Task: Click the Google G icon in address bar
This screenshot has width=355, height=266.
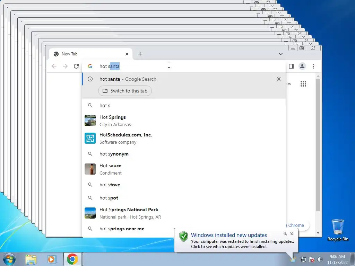Action: coord(90,66)
